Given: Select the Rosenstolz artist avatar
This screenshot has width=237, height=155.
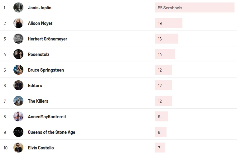Looking at the screenshot, I should pos(18,54).
